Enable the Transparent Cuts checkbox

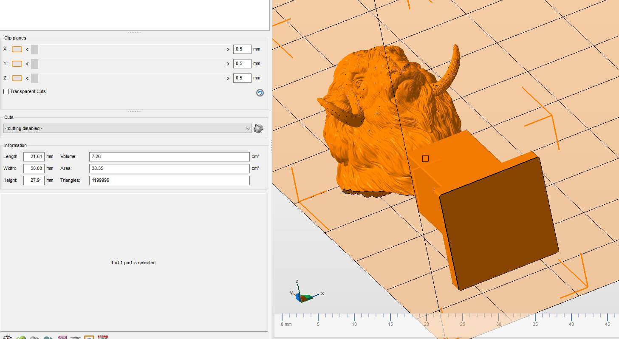coord(6,91)
